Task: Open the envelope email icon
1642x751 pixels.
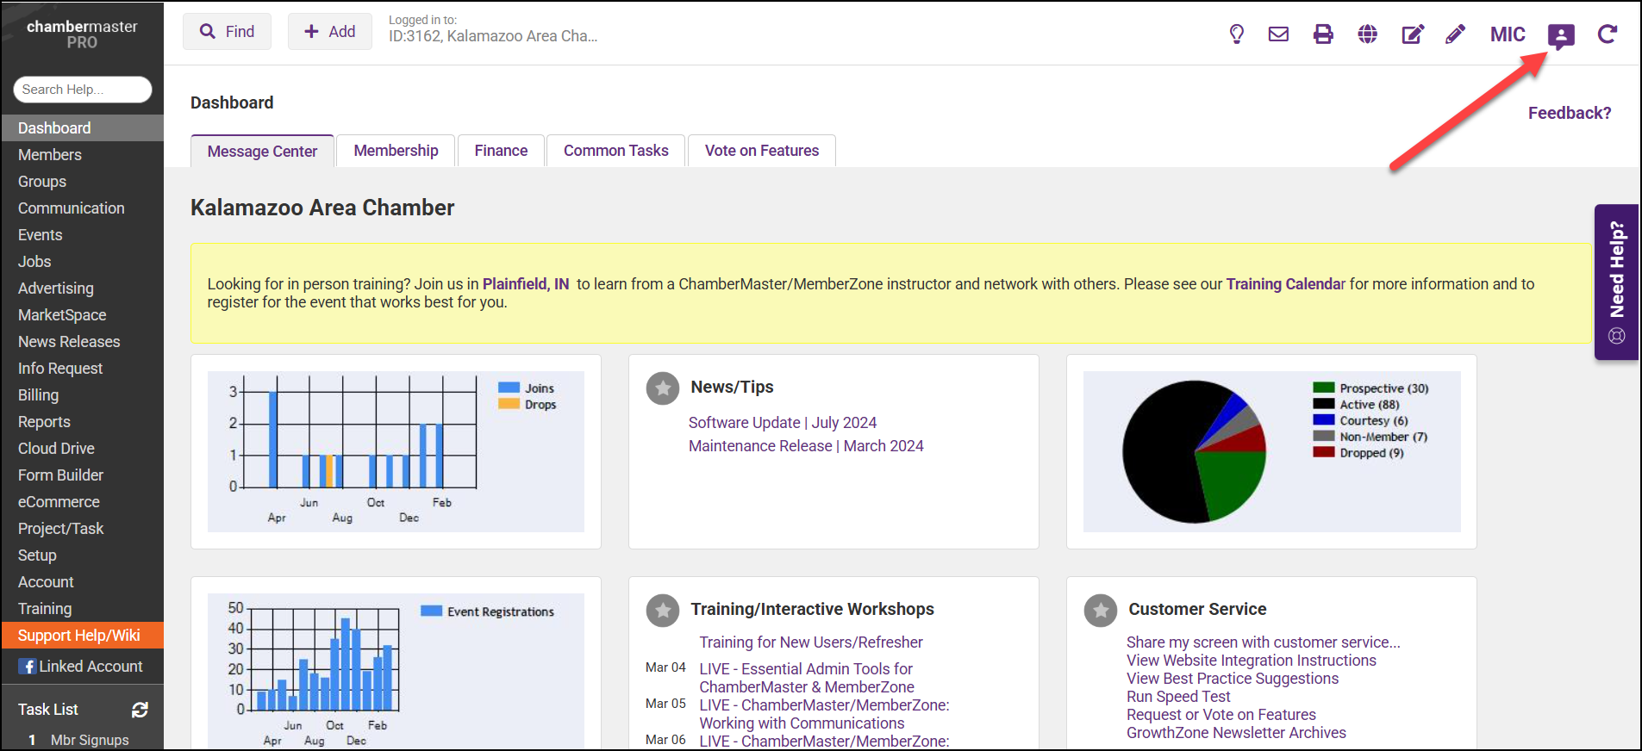Action: click(x=1278, y=34)
